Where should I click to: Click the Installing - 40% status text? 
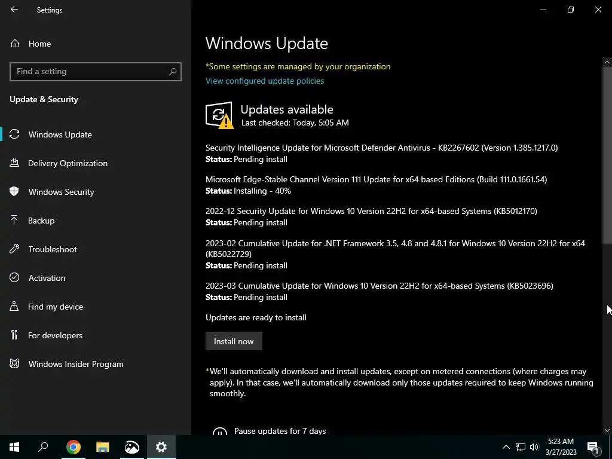pos(262,191)
